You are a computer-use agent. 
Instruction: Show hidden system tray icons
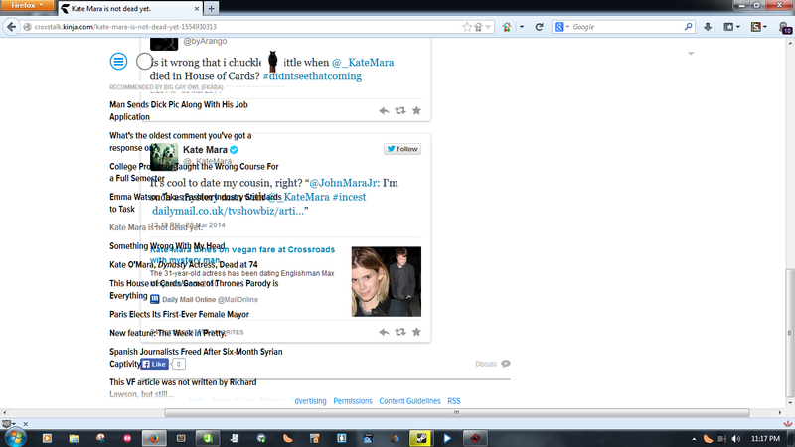point(694,439)
